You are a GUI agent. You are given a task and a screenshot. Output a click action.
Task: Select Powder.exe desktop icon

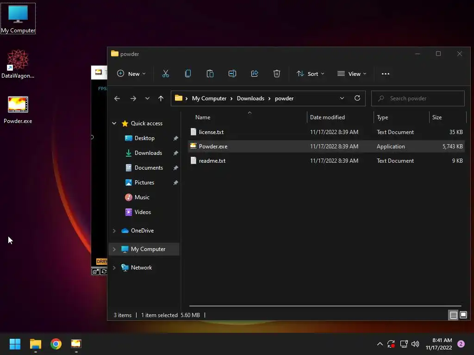(x=18, y=110)
